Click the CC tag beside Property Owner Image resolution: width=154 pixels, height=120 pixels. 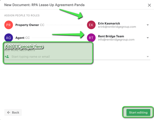pos(42,25)
